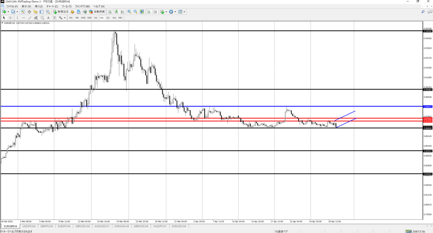Screen dimensions: 433x233
Task: Set timeframe to H4
Action: pyautogui.click(x=102, y=18)
